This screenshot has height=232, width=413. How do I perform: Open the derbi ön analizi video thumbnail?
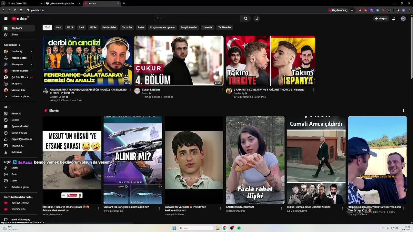[87, 61]
